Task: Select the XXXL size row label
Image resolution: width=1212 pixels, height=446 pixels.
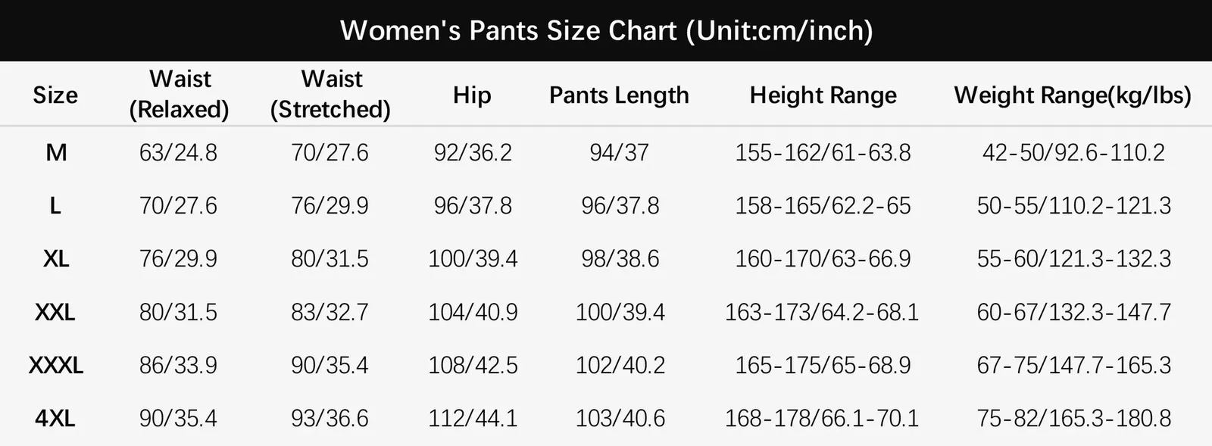Action: click(56, 366)
